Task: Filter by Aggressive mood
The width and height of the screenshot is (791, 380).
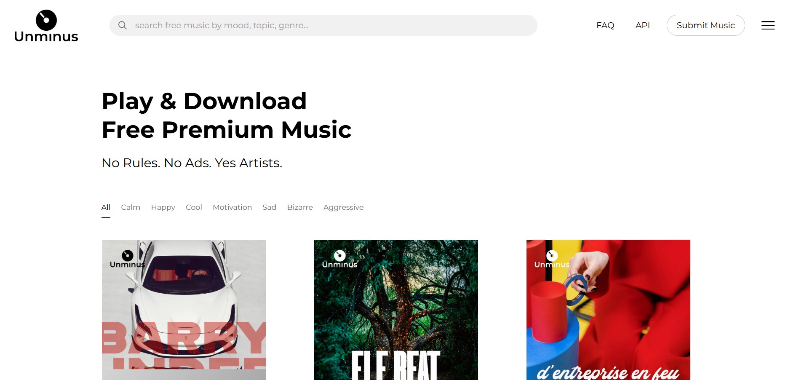Action: coord(343,207)
